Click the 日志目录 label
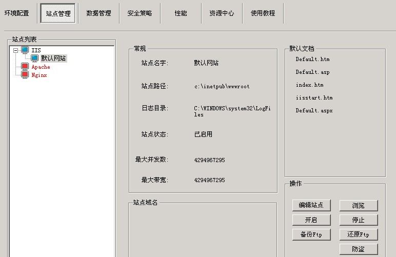The image size is (396, 257). point(155,108)
